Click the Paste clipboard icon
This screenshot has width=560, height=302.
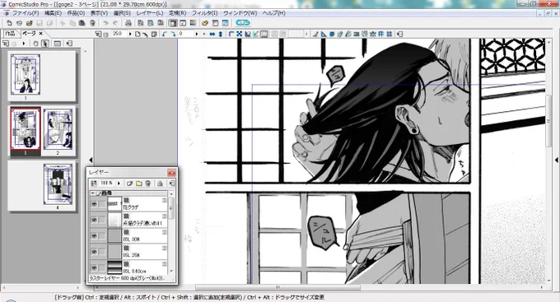coord(82,23)
